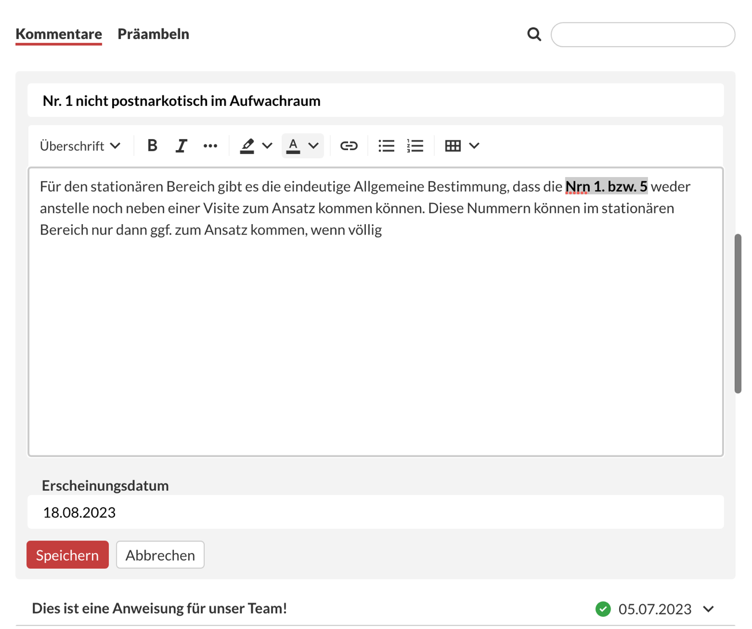Expand the font color dropdown arrow

tap(314, 145)
